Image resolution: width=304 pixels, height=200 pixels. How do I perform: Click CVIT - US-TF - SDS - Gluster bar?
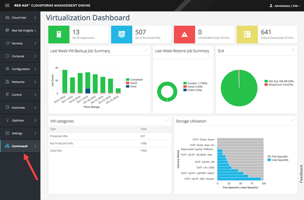pyautogui.click(x=239, y=179)
